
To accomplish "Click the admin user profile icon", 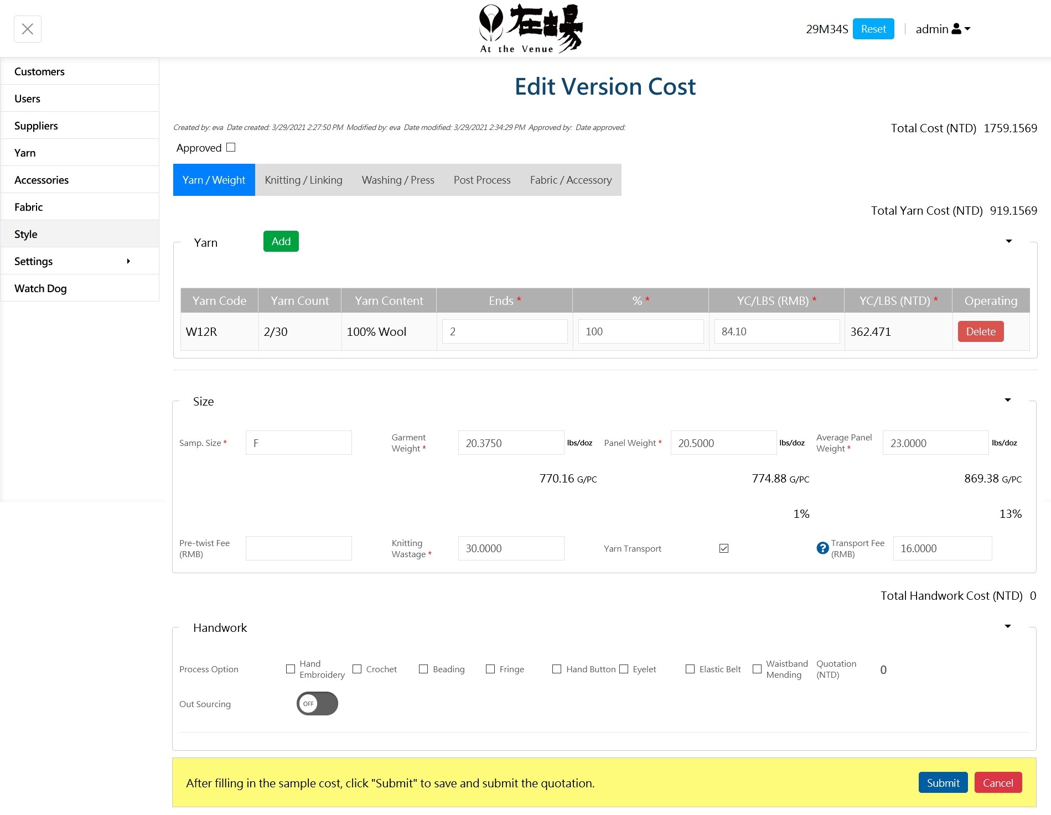I will pyautogui.click(x=956, y=29).
